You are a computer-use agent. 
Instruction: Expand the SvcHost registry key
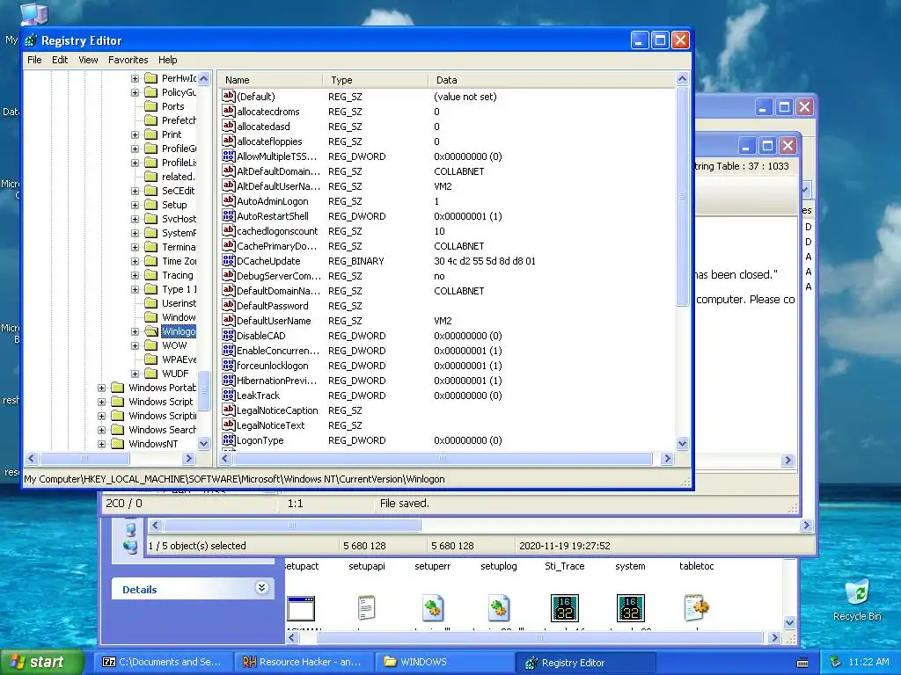pyautogui.click(x=135, y=219)
